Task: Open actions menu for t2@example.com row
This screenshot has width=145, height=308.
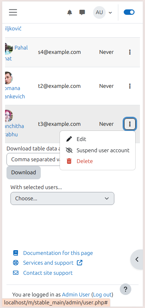Action: click(x=130, y=86)
